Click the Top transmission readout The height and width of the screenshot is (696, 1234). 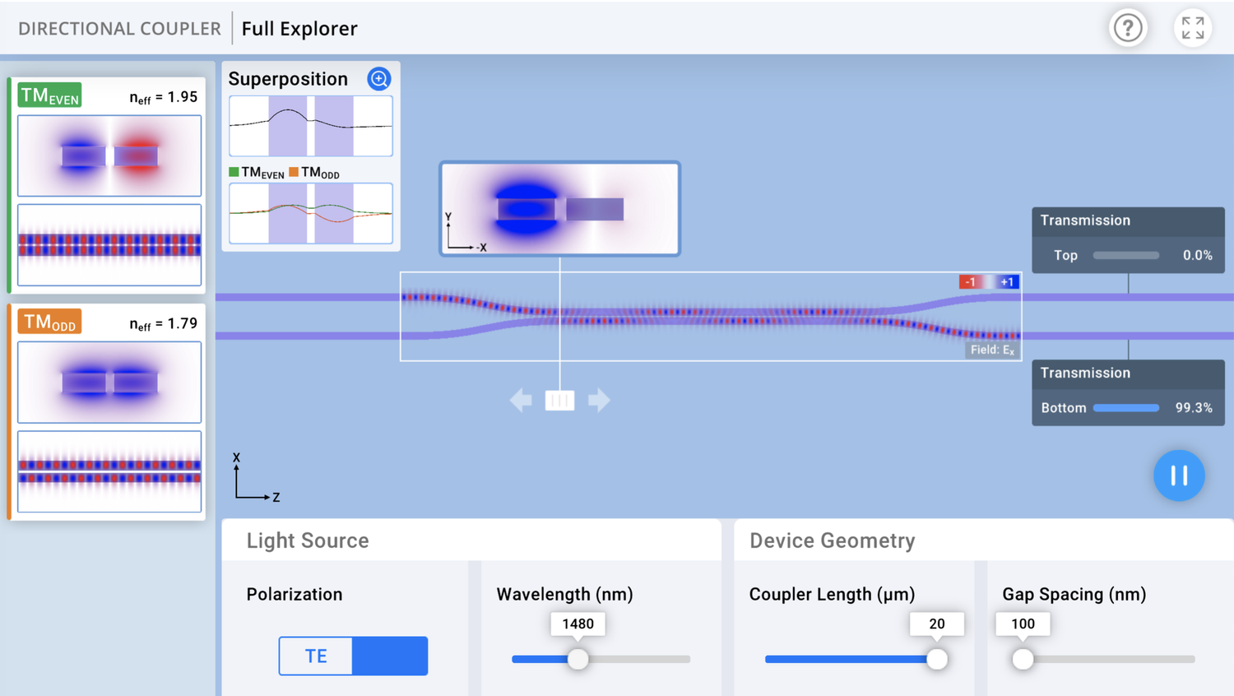point(1127,255)
